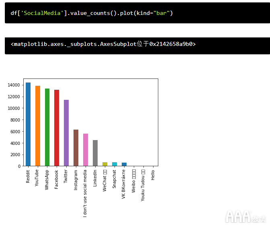Screen dimensions: 270x225
Task: Click the 4000 y-axis tick label
Action: click(x=15, y=143)
